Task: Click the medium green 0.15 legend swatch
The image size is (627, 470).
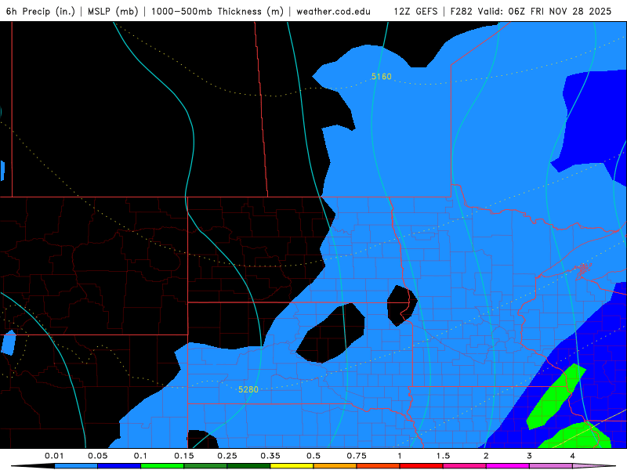Action: 205,466
